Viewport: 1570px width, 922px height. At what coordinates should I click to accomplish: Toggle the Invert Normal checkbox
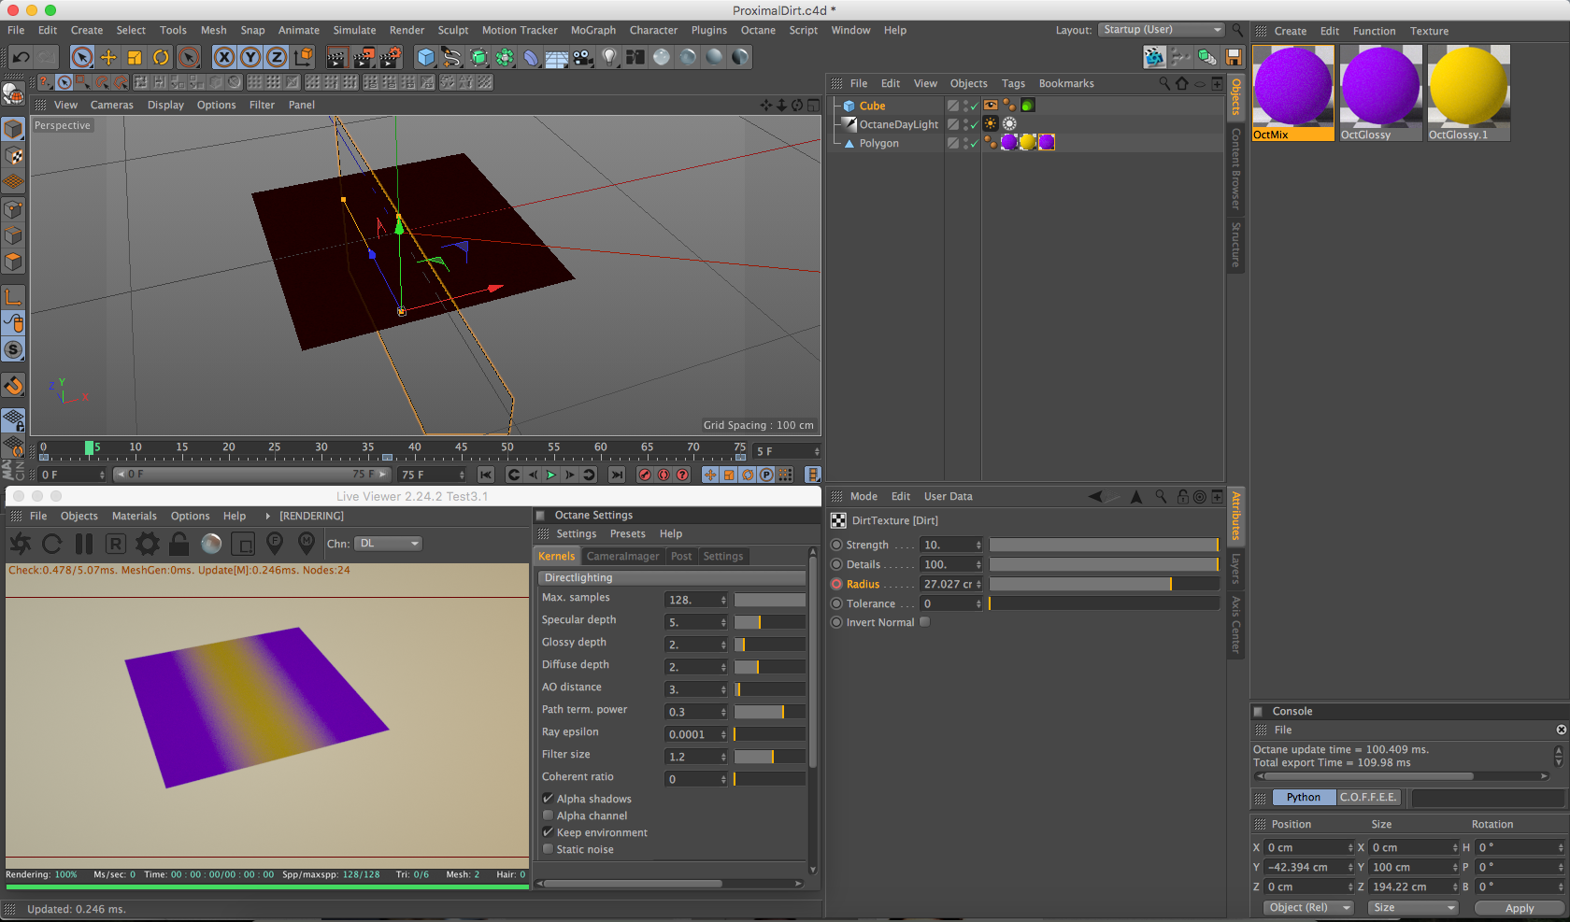924,622
